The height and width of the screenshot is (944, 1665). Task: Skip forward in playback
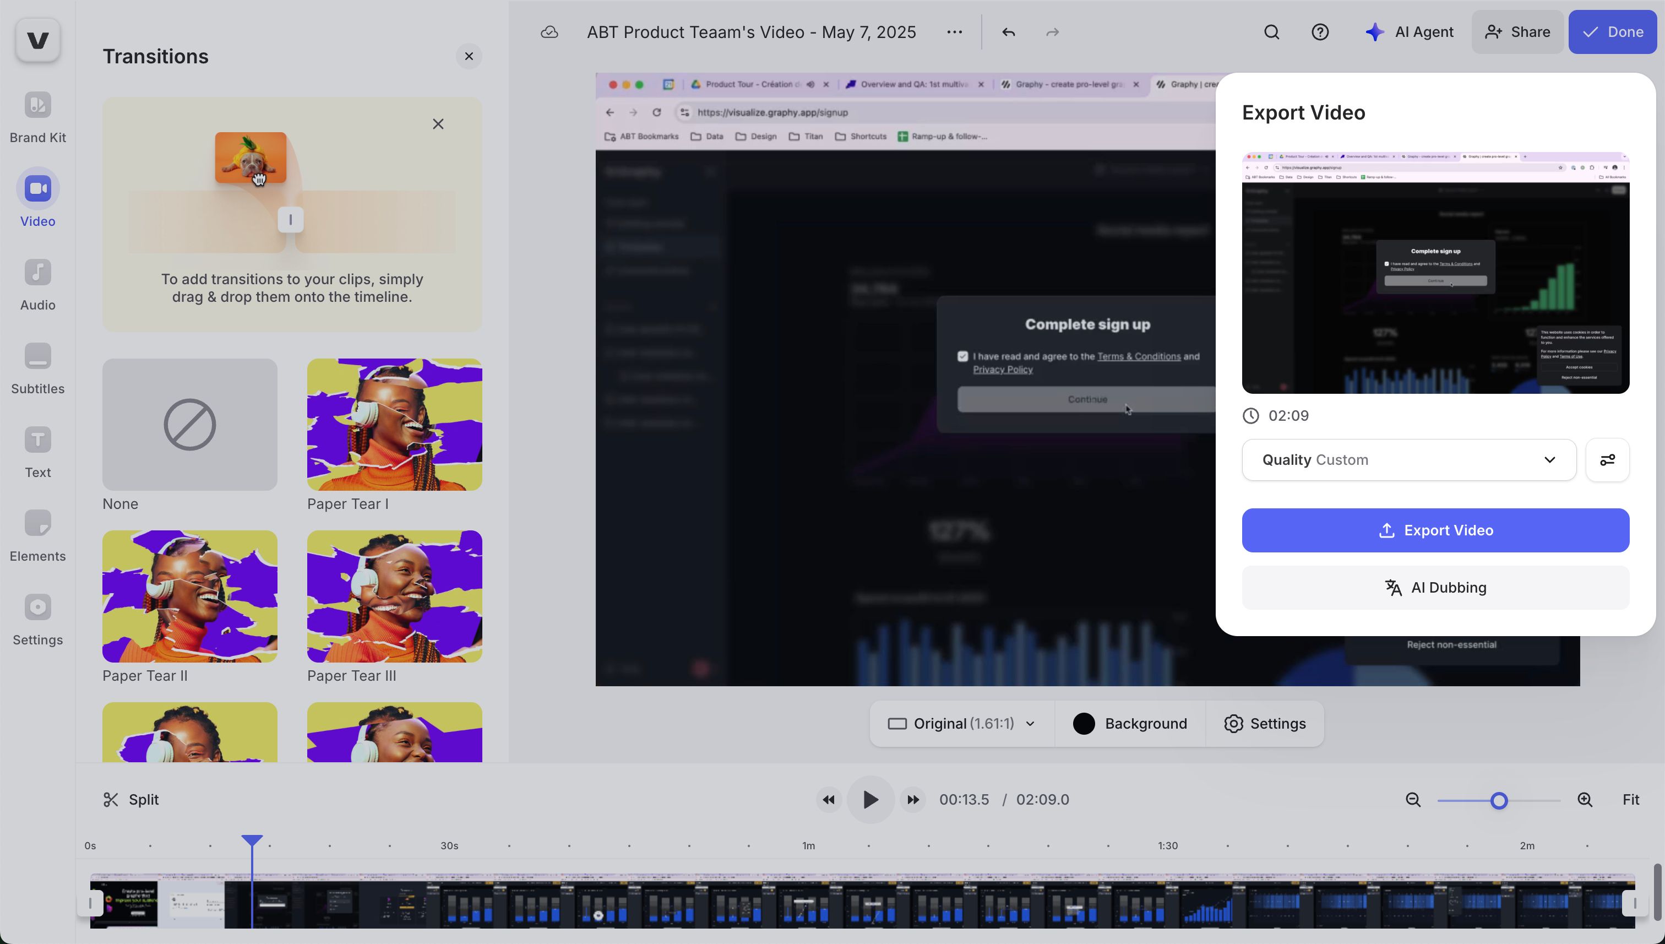point(912,800)
